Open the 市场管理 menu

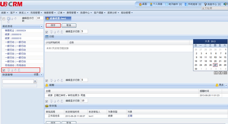(x=36, y=13)
